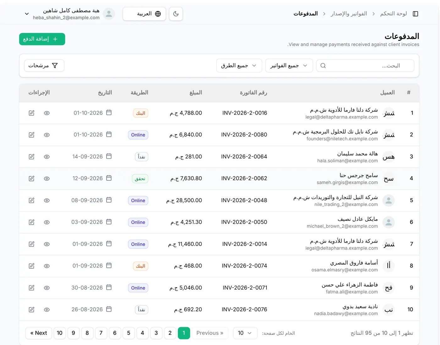
Task: View payment for INV-2026-2-0080
Action: 47,135
